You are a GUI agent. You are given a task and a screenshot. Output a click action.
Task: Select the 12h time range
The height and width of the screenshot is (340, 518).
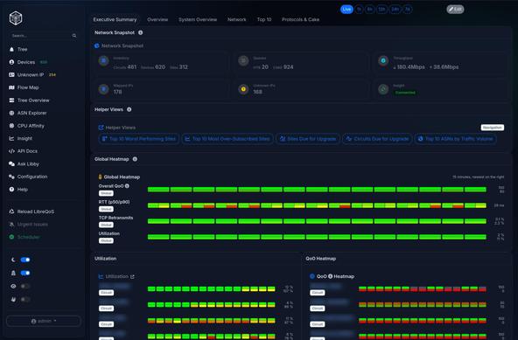[381, 10]
